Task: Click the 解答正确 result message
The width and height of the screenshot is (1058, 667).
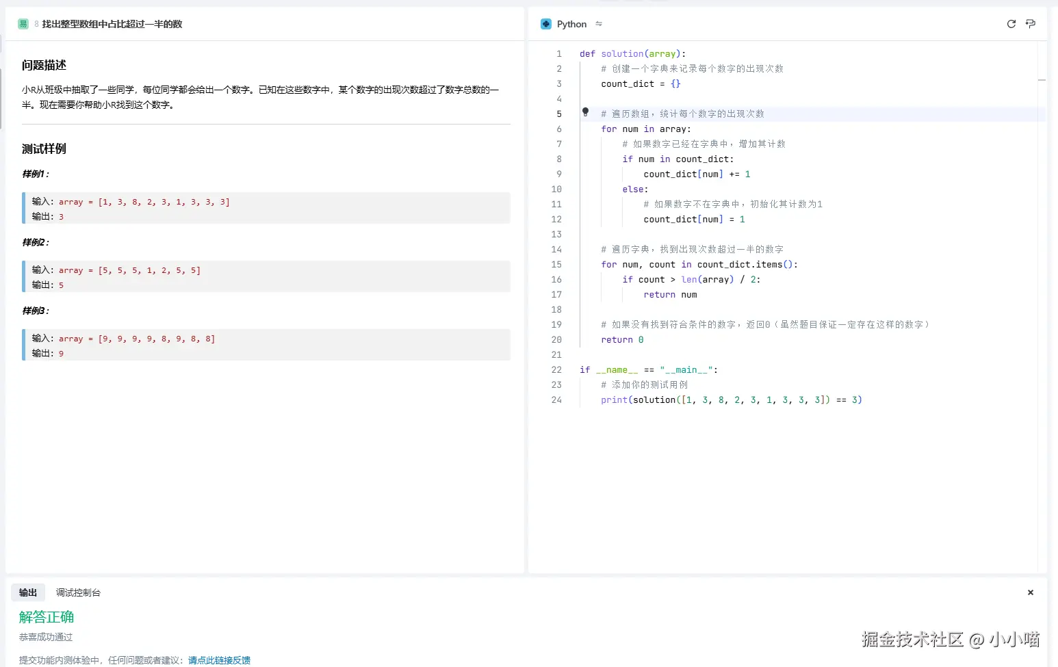Action: pos(47,617)
